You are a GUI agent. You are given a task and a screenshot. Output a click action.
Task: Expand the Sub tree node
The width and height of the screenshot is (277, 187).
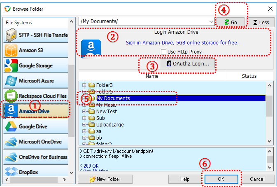click(x=84, y=118)
